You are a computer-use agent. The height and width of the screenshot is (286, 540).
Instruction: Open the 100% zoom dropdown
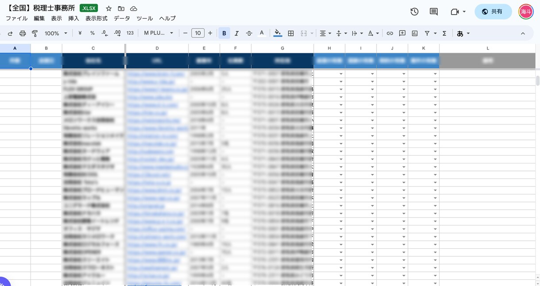56,33
